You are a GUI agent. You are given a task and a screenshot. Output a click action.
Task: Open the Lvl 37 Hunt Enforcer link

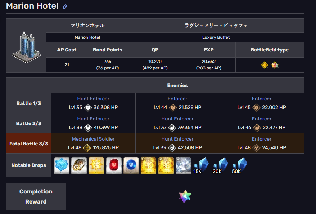[x=177, y=119]
